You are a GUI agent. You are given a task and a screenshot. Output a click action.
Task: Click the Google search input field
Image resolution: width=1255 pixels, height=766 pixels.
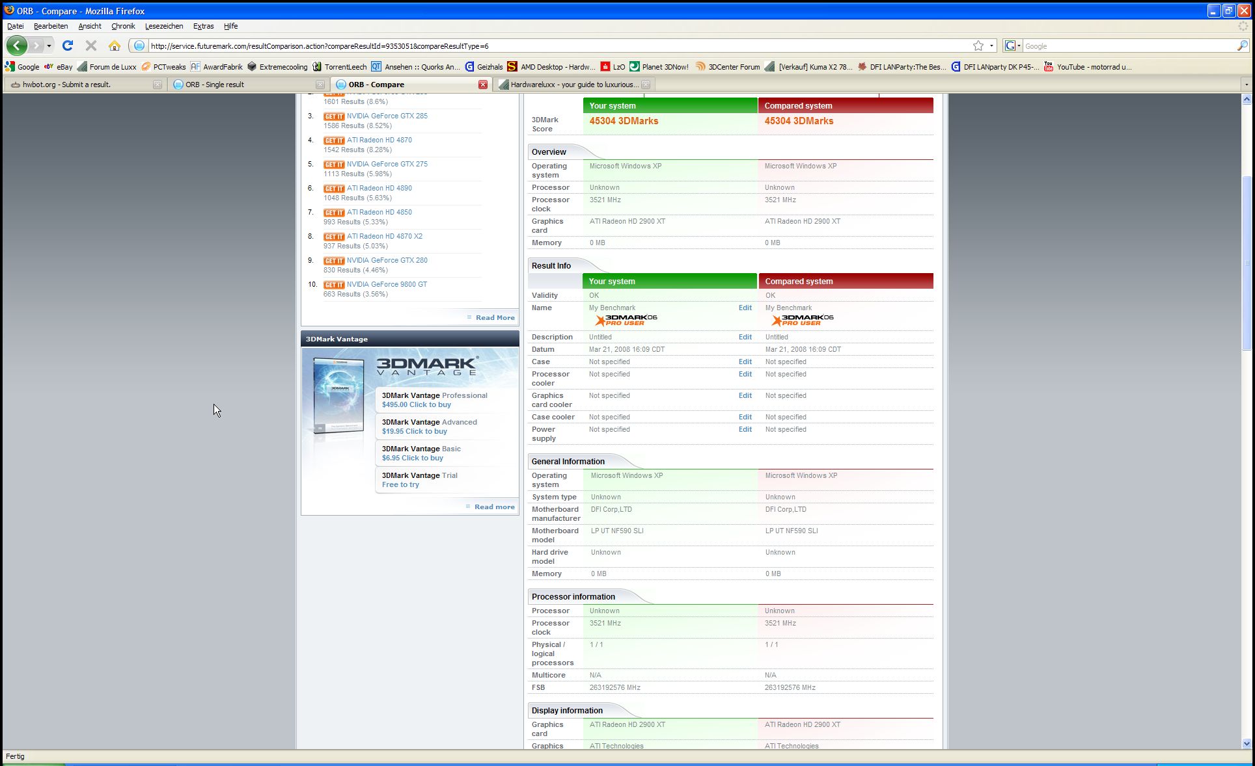pos(1129,46)
